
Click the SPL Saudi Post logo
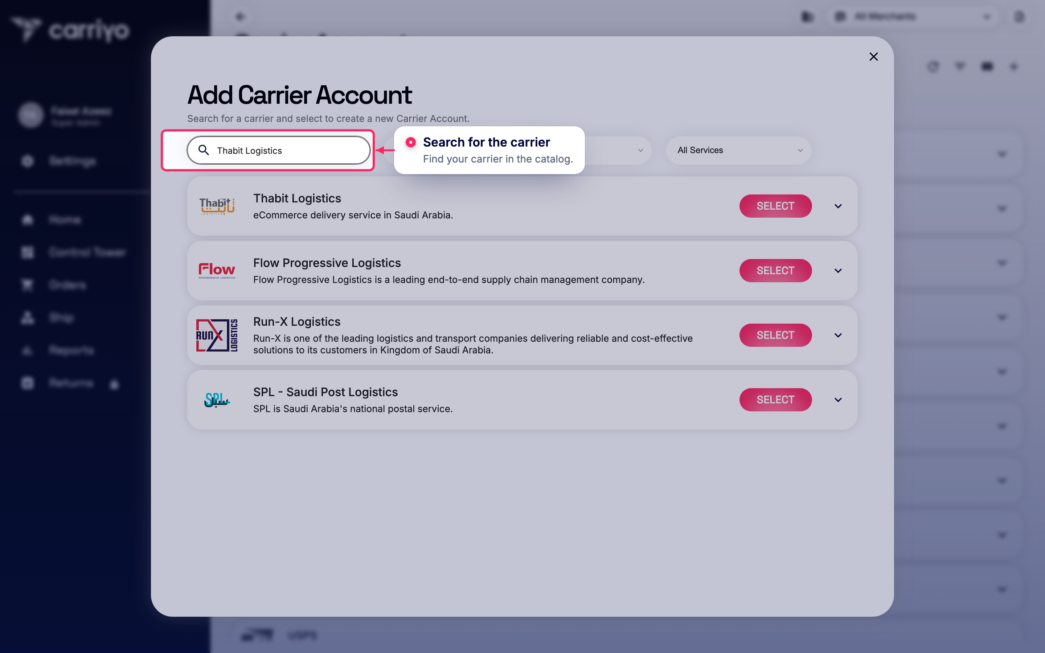click(217, 400)
